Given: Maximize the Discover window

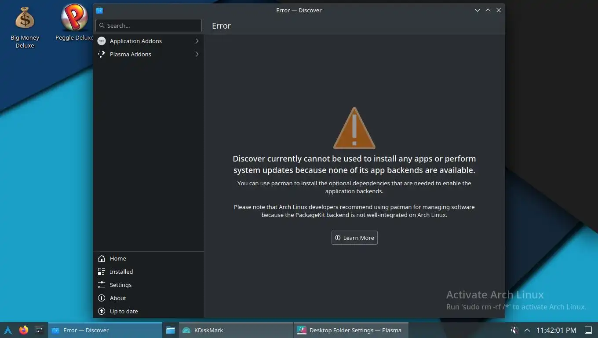Looking at the screenshot, I should point(488,10).
